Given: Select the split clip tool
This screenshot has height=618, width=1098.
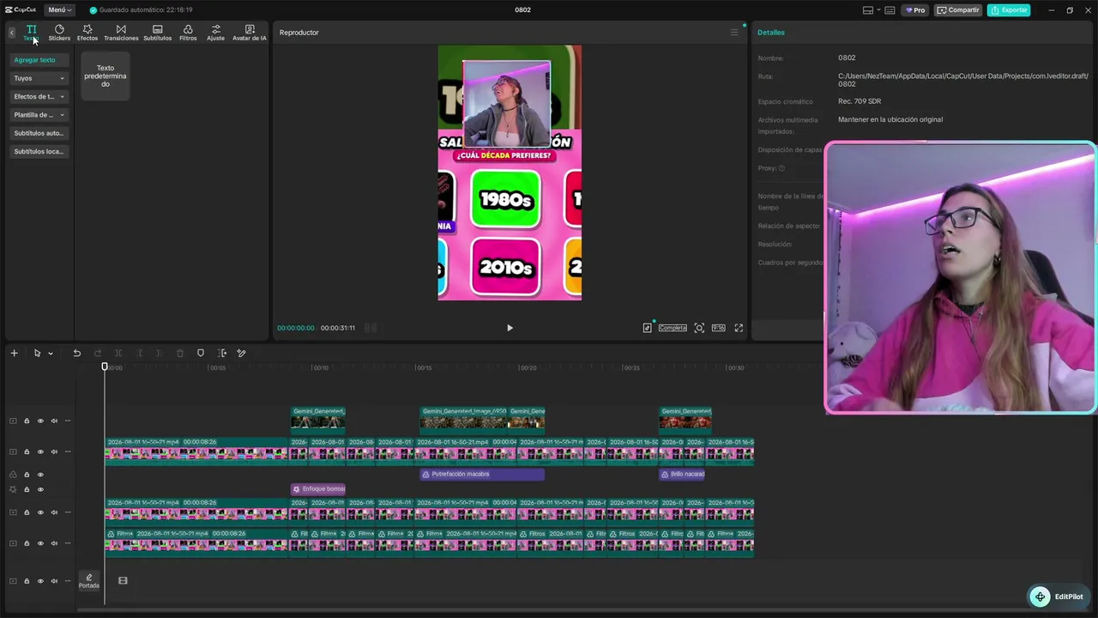Looking at the screenshot, I should [118, 353].
